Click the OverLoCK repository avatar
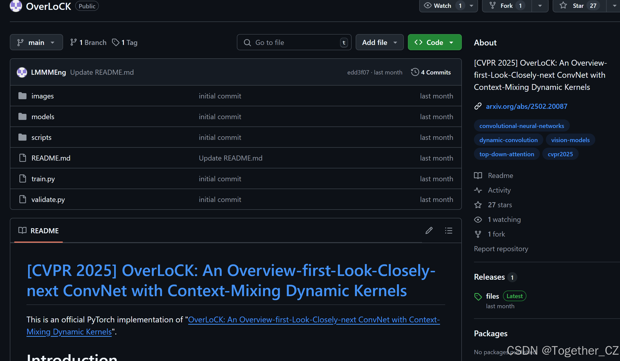Viewport: 620px width, 361px height. pos(16,6)
